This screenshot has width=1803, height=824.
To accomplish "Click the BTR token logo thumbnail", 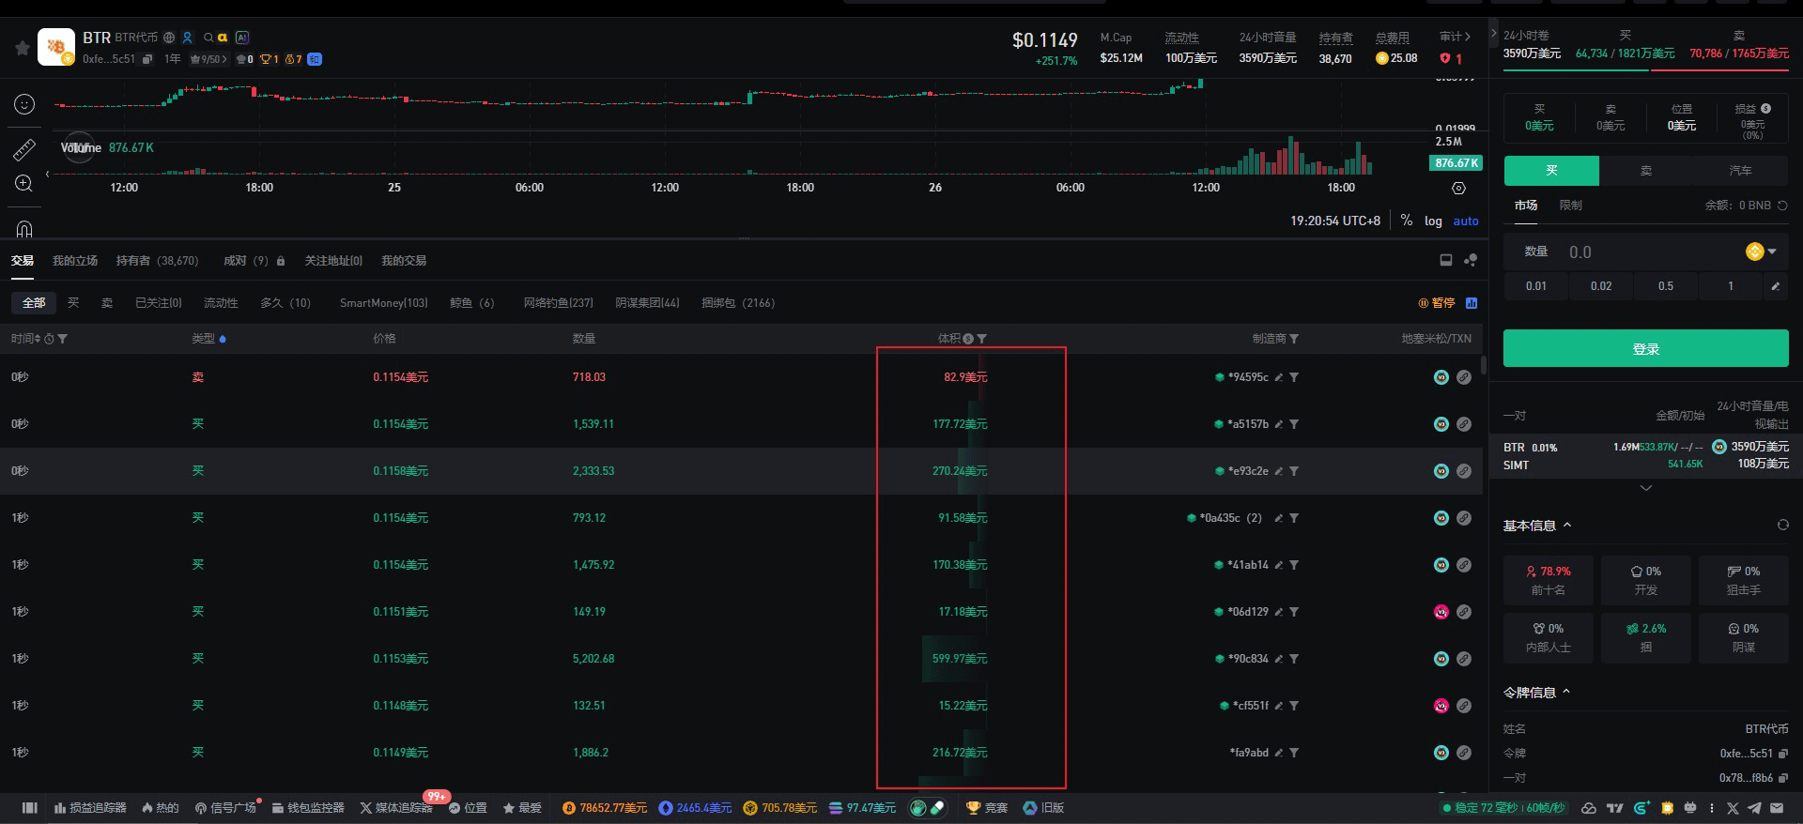I will [x=56, y=47].
